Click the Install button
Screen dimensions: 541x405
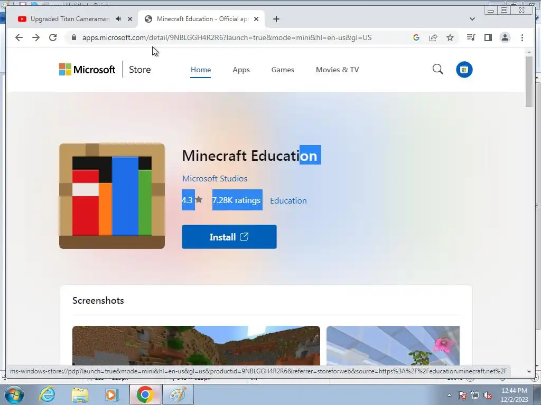(229, 237)
